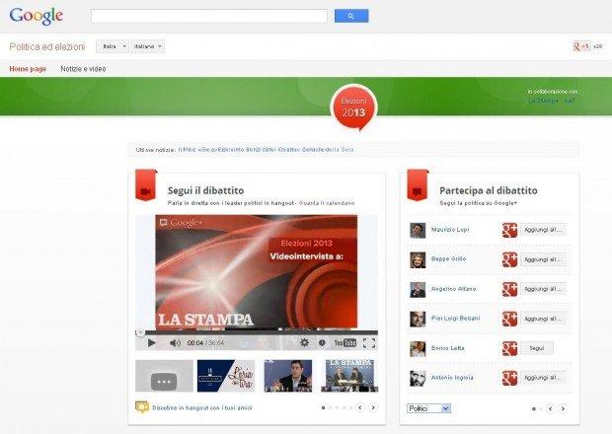Open Antonio Ingroia profile
The width and height of the screenshot is (612, 434).
point(452,378)
